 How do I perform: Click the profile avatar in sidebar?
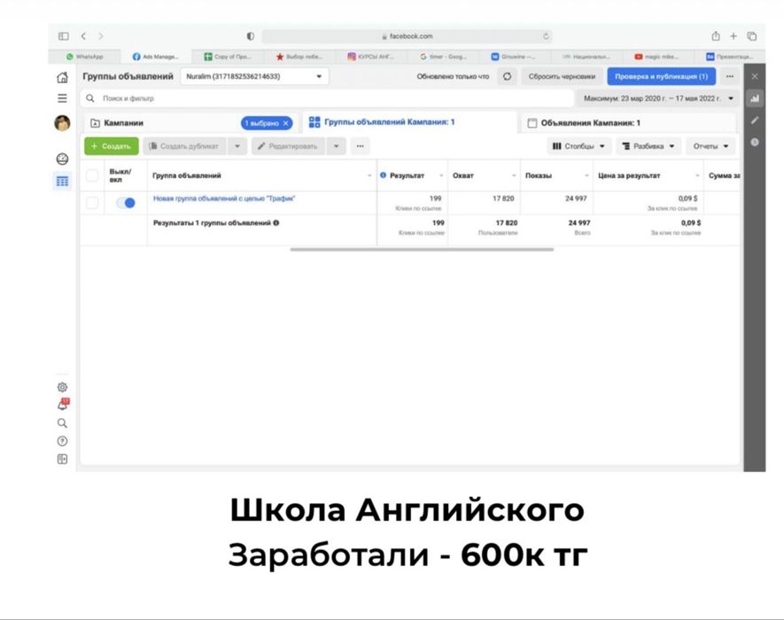(62, 123)
